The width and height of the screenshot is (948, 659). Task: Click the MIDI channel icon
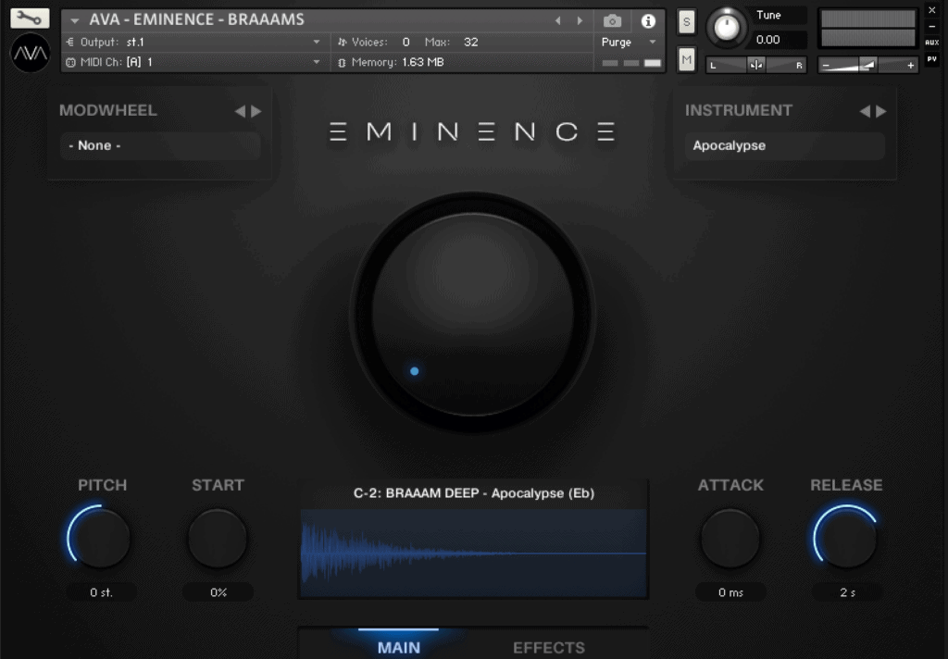[70, 62]
